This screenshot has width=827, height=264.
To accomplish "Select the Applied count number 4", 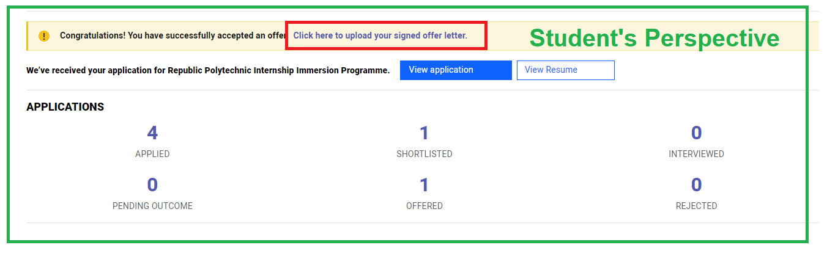I will [152, 133].
